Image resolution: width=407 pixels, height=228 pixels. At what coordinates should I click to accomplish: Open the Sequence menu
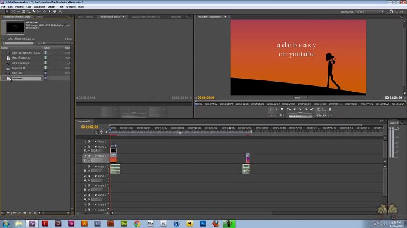point(39,7)
